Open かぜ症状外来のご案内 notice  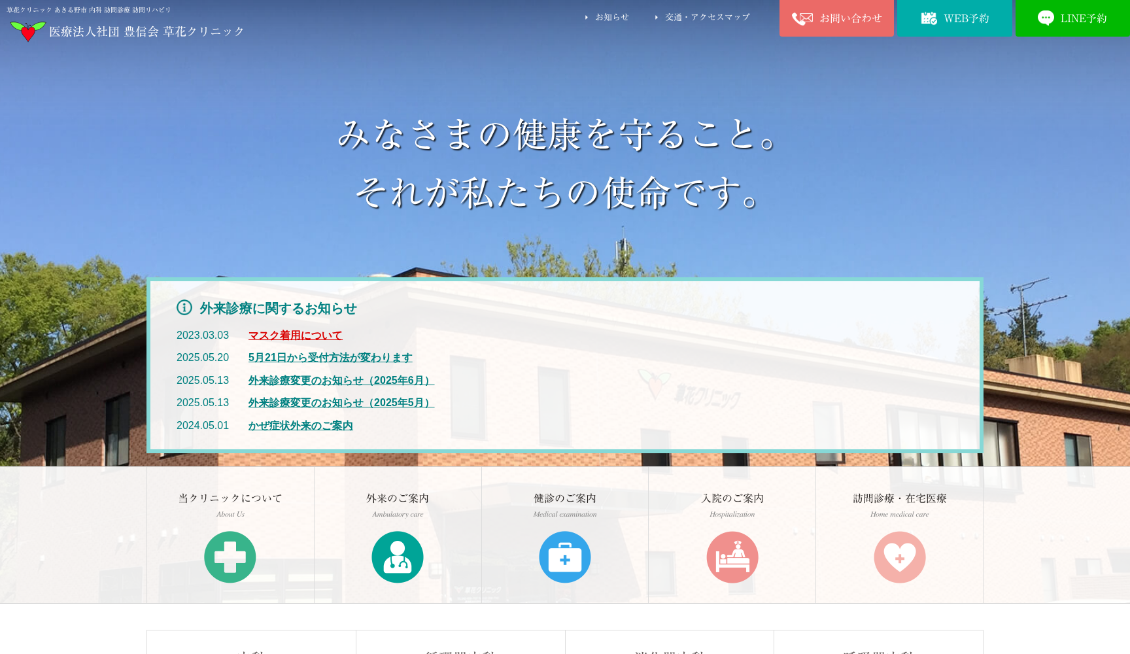tap(300, 425)
